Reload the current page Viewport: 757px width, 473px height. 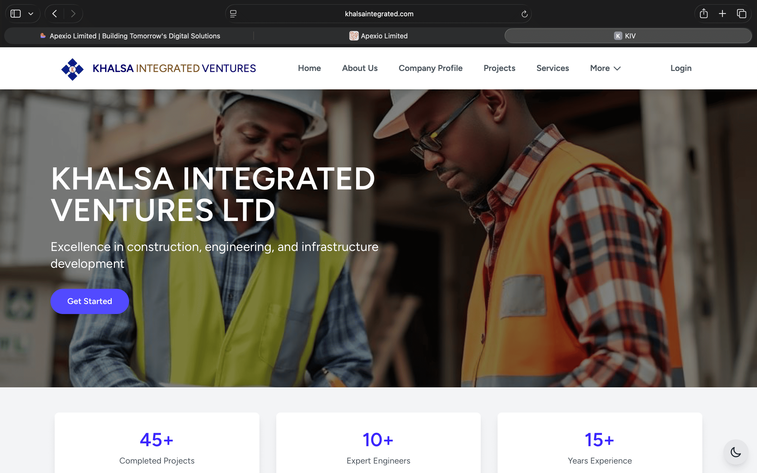pos(524,13)
